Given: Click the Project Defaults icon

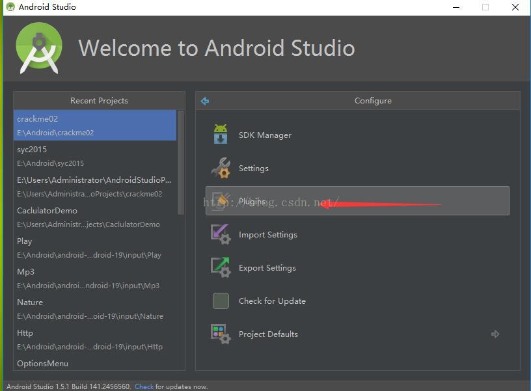Looking at the screenshot, I should click(221, 334).
